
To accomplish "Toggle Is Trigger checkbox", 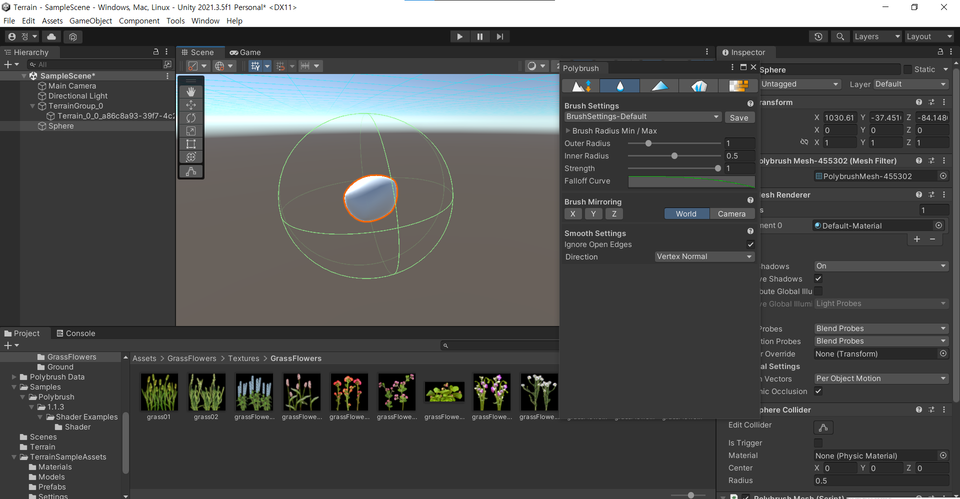I will pyautogui.click(x=818, y=443).
